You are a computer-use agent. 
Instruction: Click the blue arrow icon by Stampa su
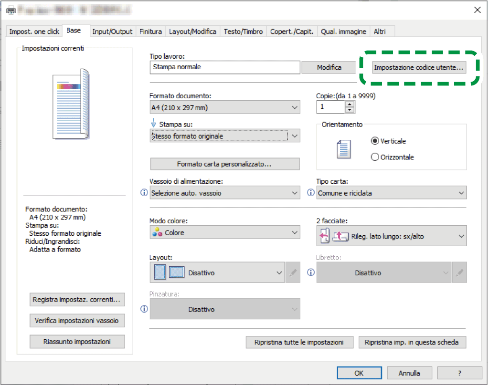(x=153, y=123)
